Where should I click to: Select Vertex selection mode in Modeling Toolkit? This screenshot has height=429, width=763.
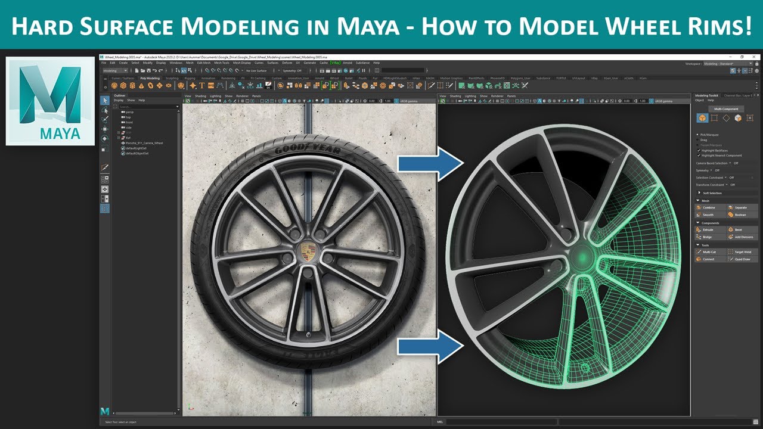pos(714,118)
